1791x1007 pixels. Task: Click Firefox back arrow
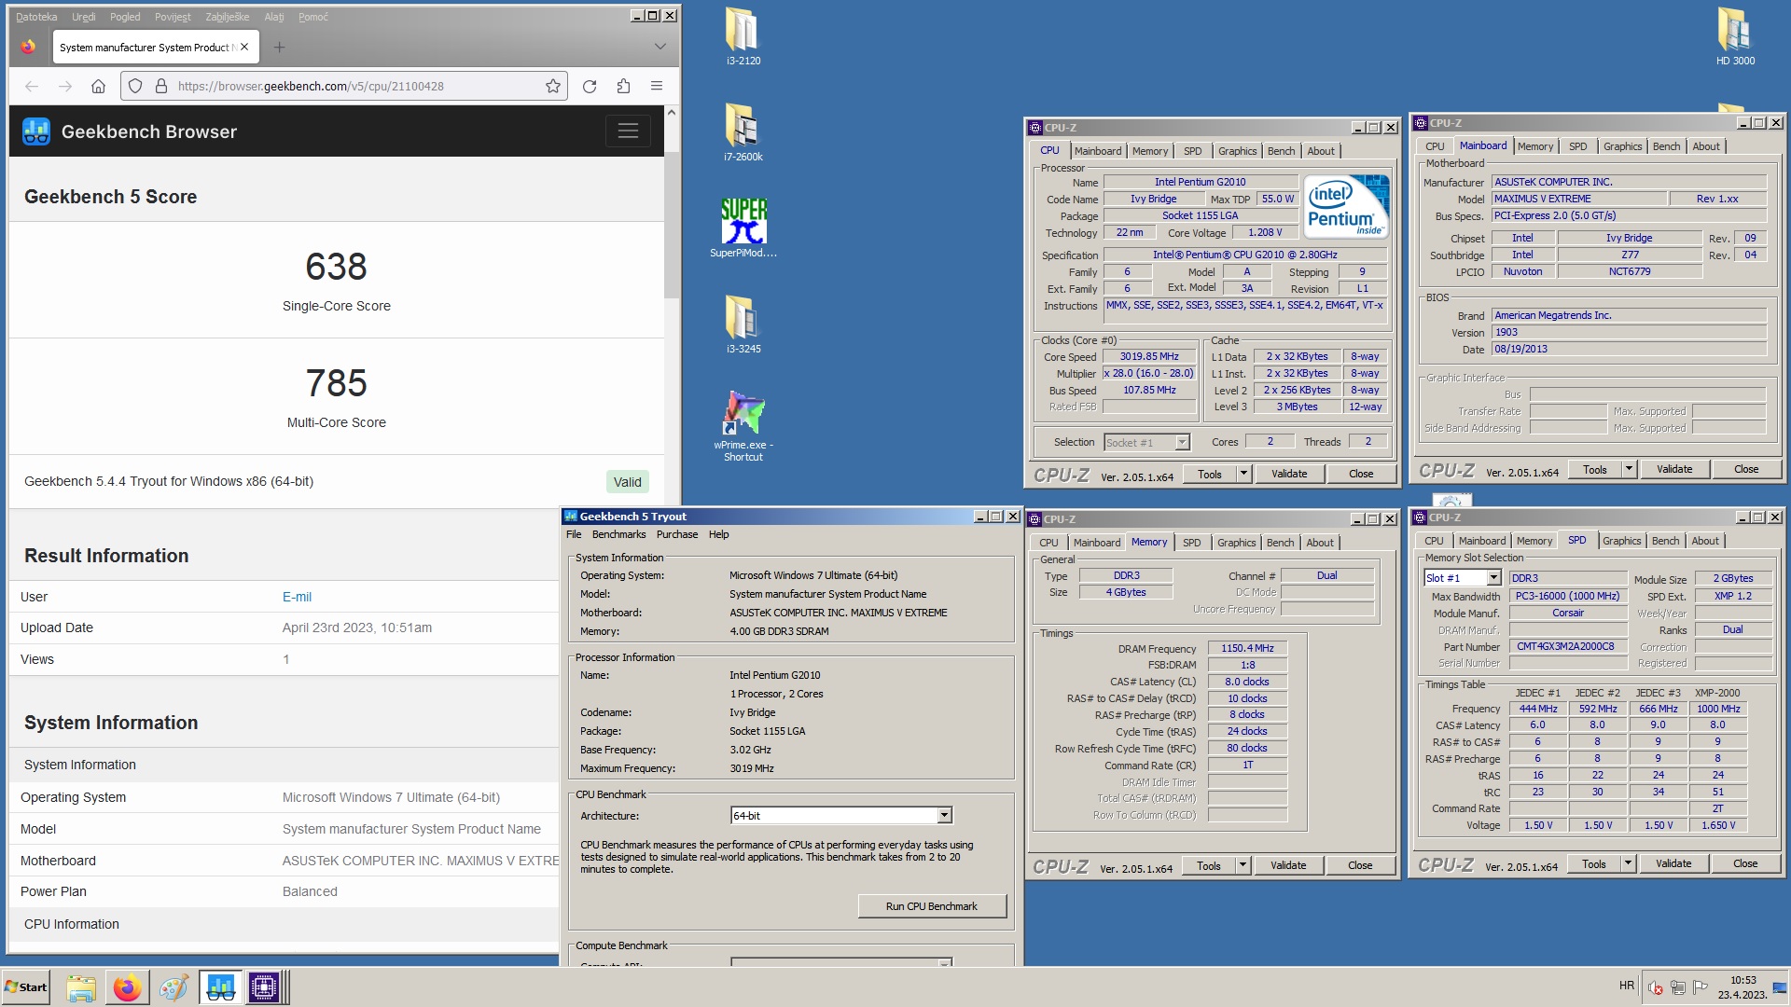click(32, 86)
